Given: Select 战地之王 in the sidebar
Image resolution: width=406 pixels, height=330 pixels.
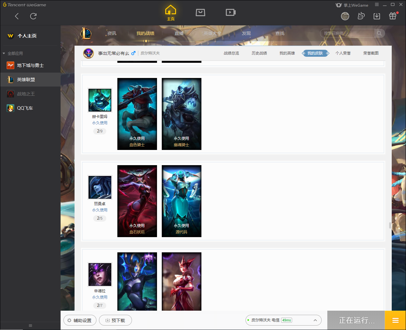Looking at the screenshot, I should [x=30, y=94].
